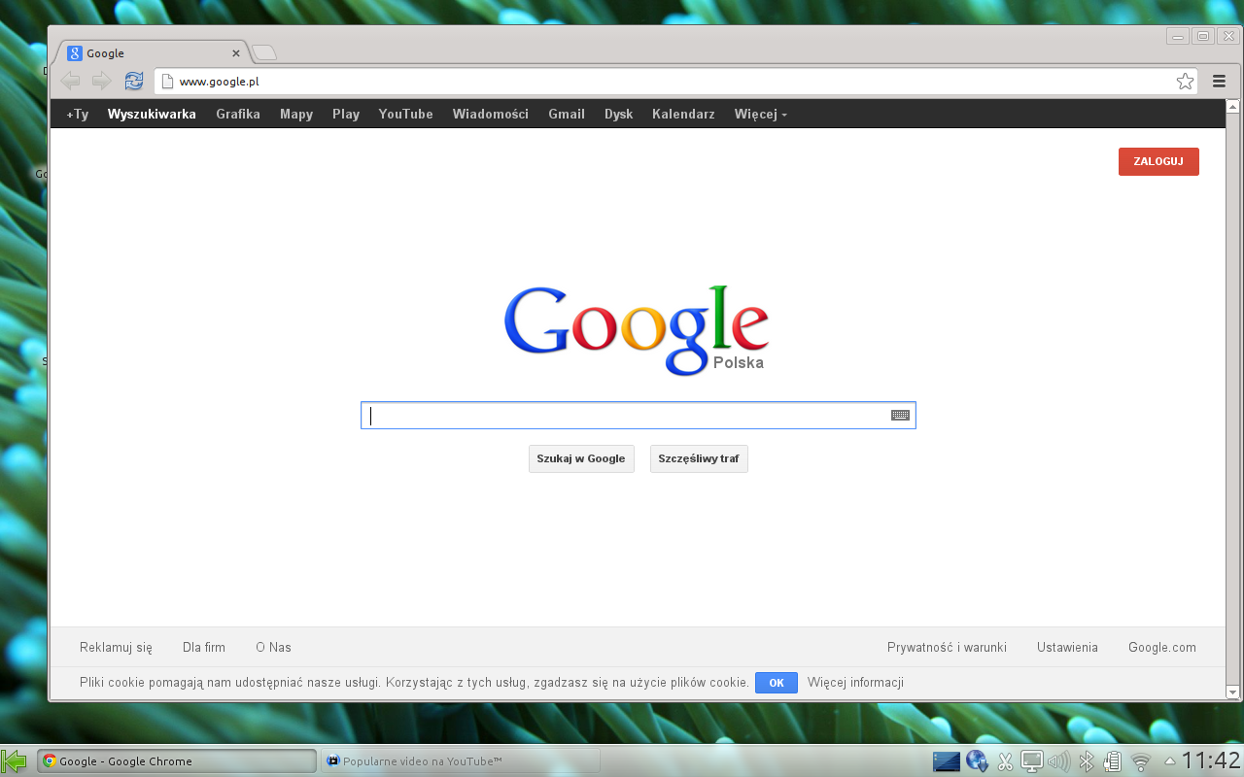Screen dimensions: 1244x777
Task: Click the address bar with www.google.pl
Action: point(675,82)
